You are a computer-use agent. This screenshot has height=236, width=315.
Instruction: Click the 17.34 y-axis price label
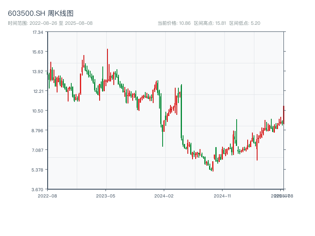coord(38,32)
